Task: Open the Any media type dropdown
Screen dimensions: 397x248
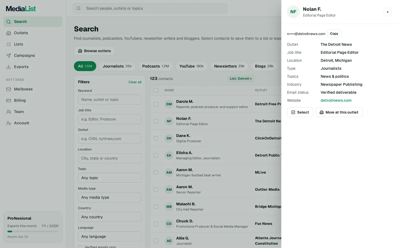Action: click(110, 197)
